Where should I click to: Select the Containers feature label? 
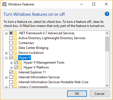(26, 43)
